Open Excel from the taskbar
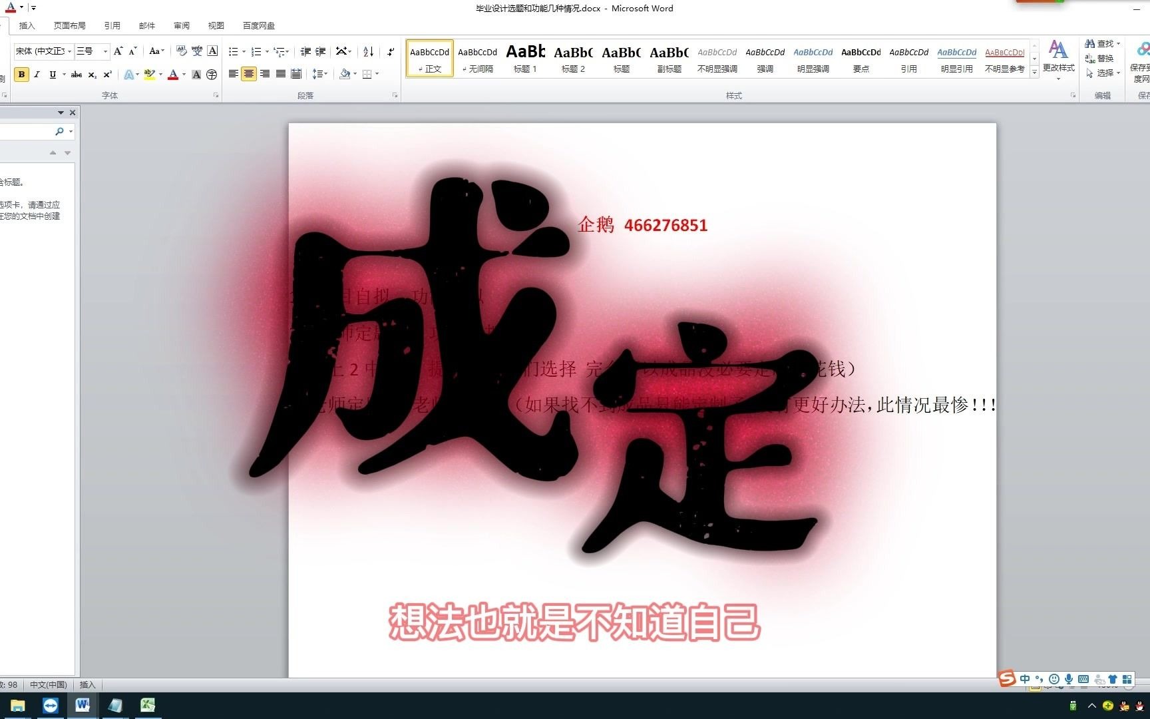 point(148,705)
